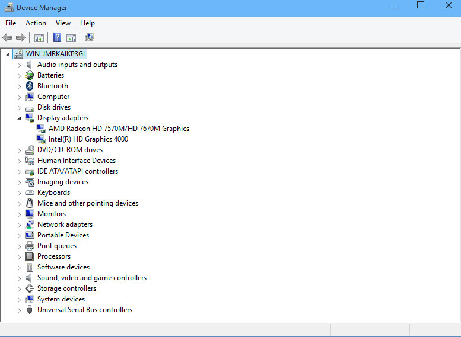This screenshot has width=461, height=337.
Task: Click the Imaging devices camera icon
Action: [x=30, y=182]
